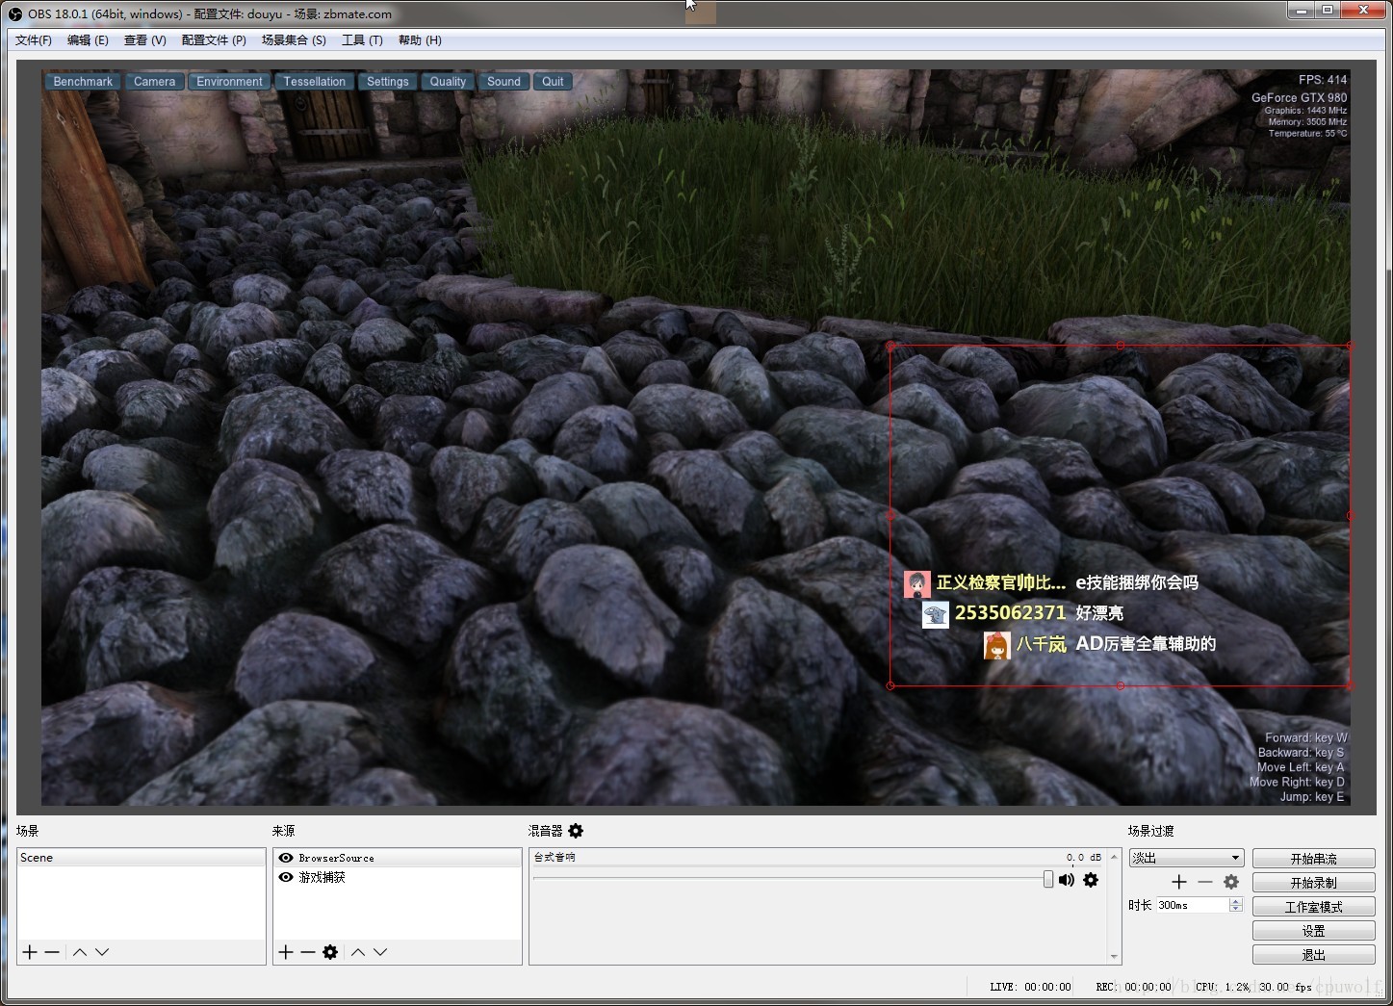Click the 台式音响 volume slider handle
Viewport: 1393px width, 1006px height.
tap(1048, 879)
